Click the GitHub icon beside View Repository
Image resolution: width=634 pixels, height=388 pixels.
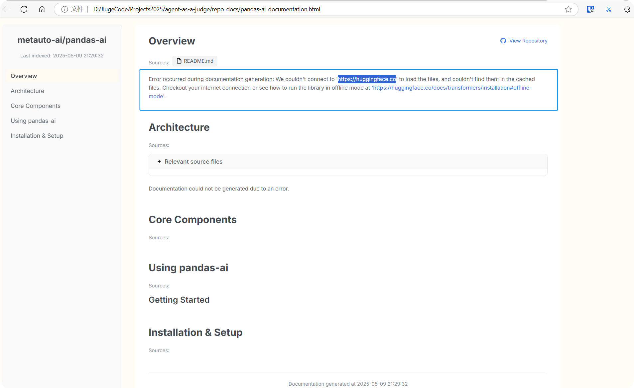(x=503, y=40)
